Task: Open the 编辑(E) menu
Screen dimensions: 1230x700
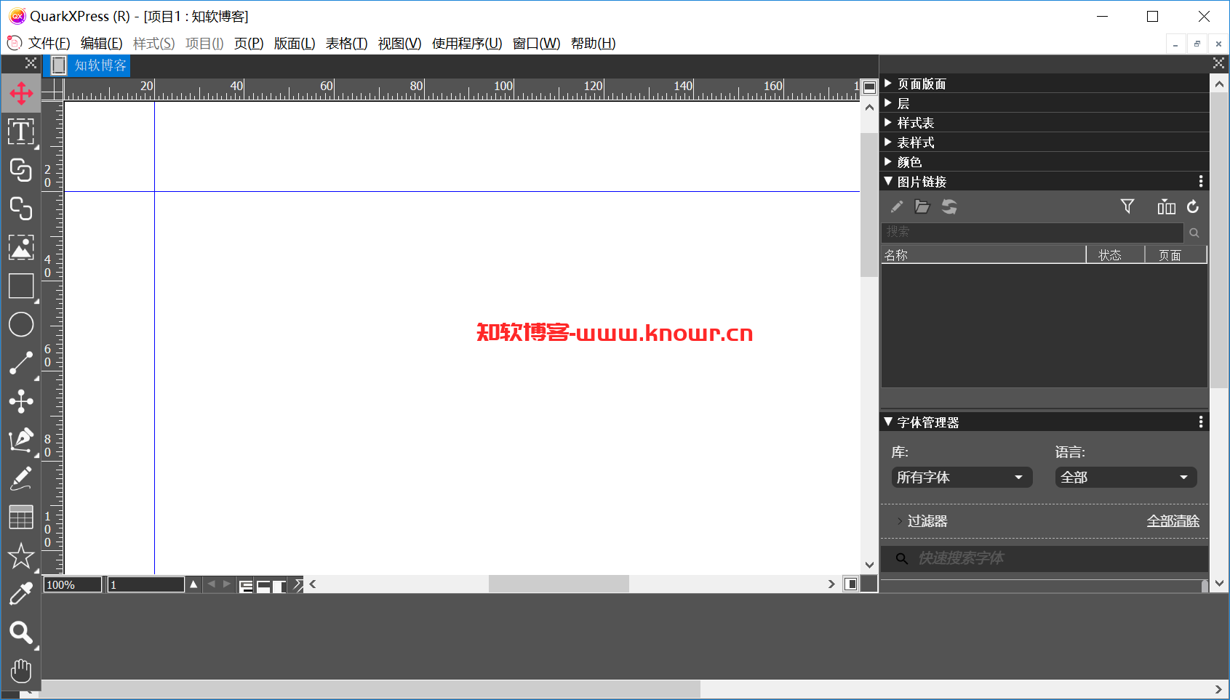Action: [101, 44]
